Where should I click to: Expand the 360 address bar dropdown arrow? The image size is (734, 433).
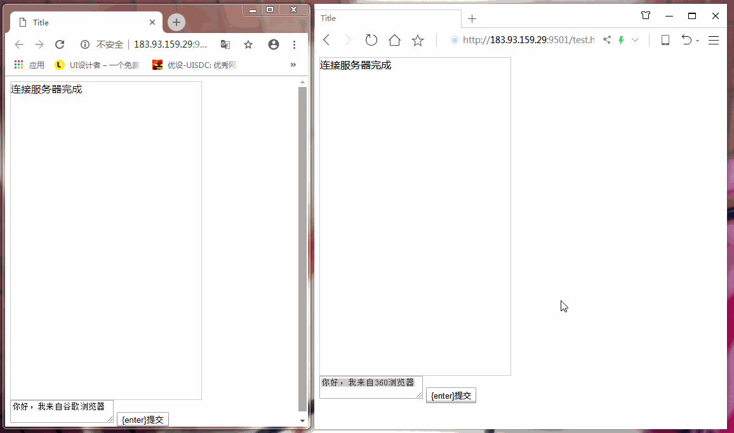(x=635, y=40)
